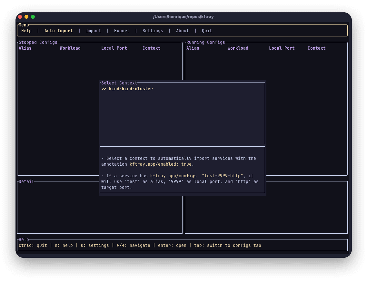Click the Running Configs panel title
Screen dimensions: 367x282
coord(205,42)
